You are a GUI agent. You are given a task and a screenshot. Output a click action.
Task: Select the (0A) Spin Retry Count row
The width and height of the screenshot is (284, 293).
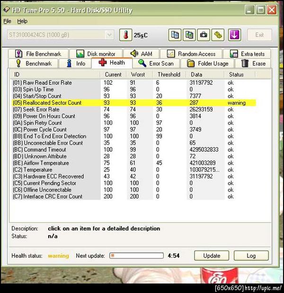(133, 123)
